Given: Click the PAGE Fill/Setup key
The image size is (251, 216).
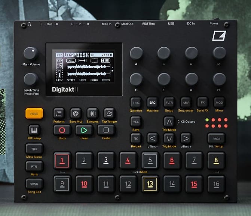Looking at the screenshot, I should click(x=216, y=138).
